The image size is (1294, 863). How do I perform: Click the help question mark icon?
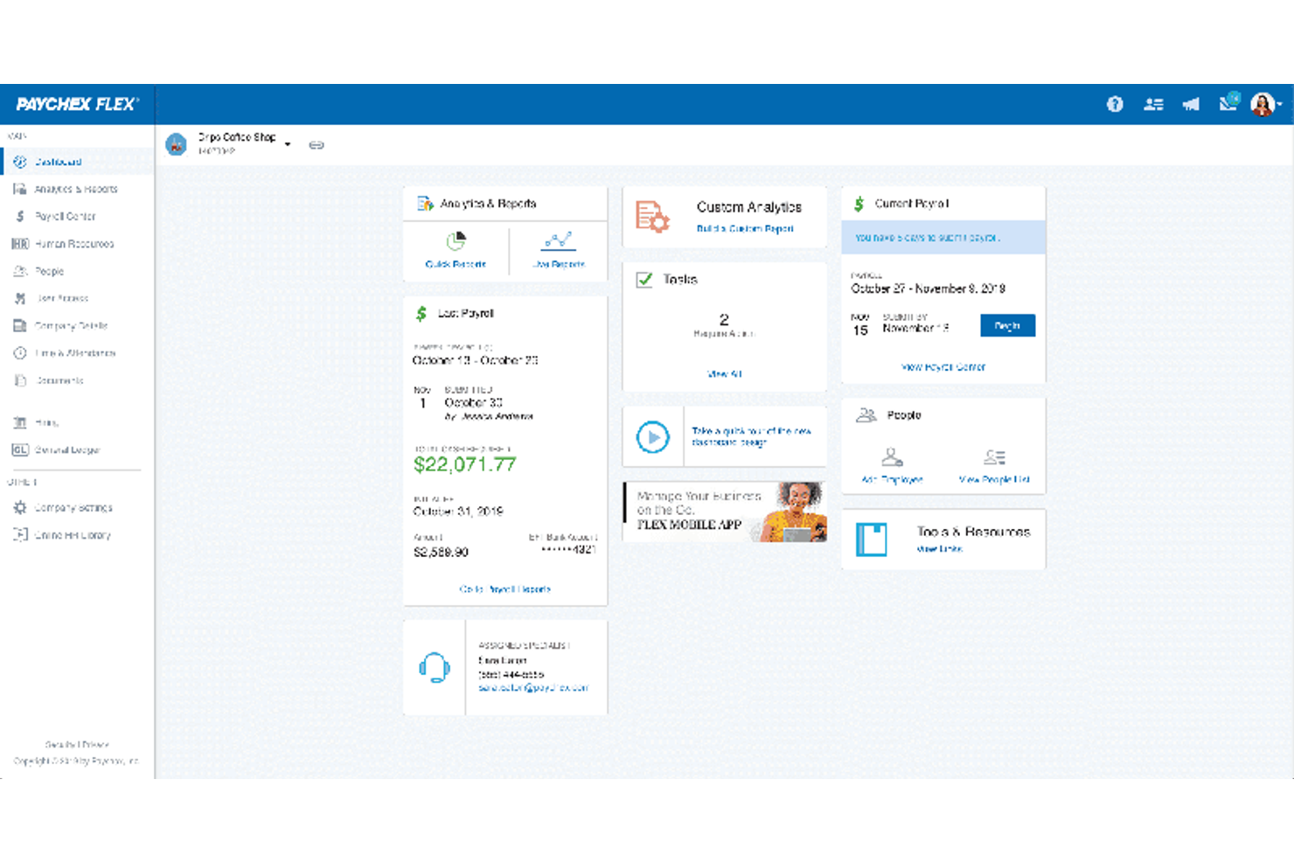[1115, 104]
